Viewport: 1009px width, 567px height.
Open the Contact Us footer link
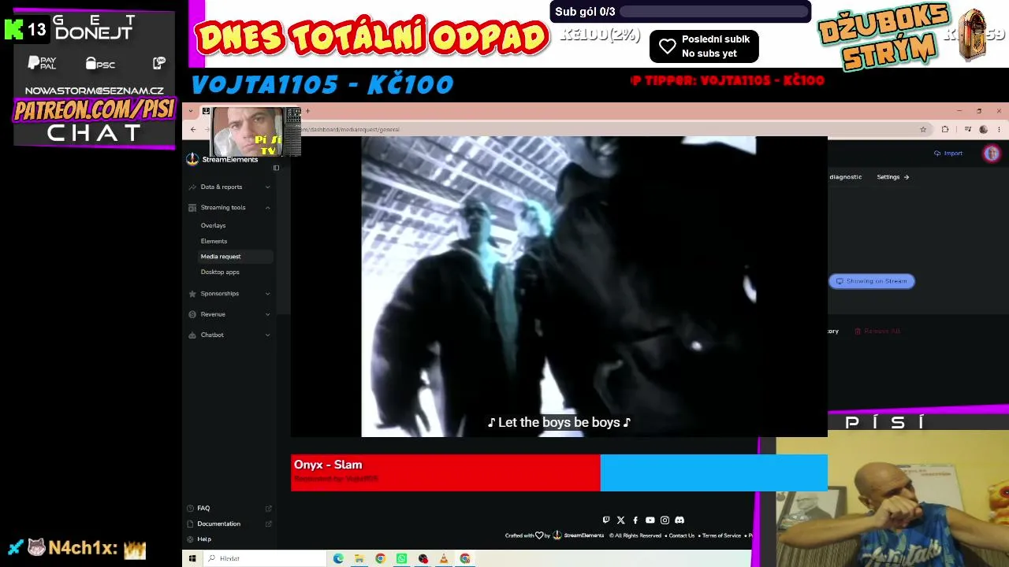[682, 535]
